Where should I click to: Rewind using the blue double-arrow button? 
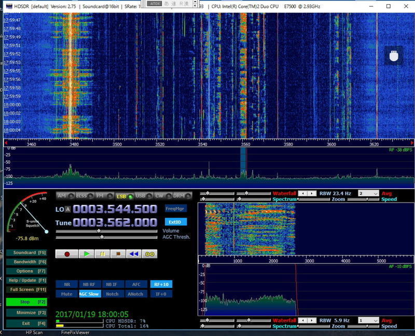(x=134, y=254)
